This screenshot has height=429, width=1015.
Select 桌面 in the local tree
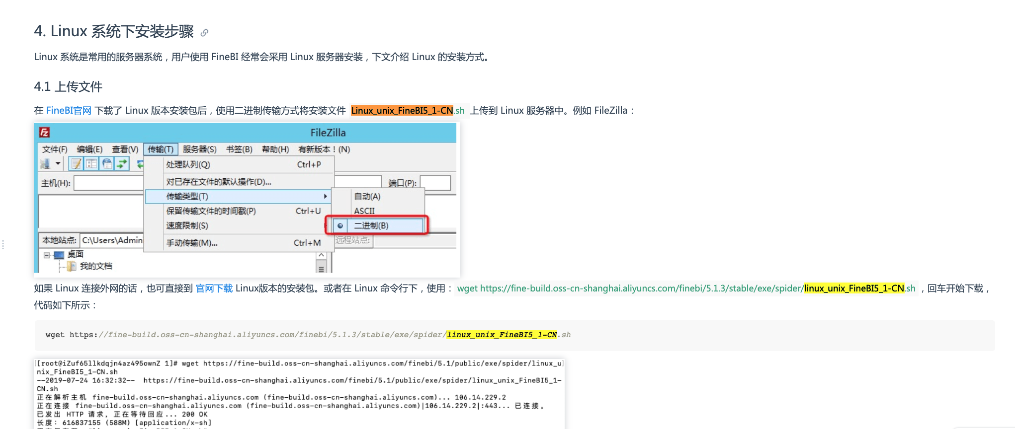(x=76, y=254)
